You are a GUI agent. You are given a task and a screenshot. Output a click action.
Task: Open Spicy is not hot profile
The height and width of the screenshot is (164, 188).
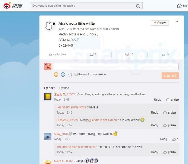pos(63,161)
